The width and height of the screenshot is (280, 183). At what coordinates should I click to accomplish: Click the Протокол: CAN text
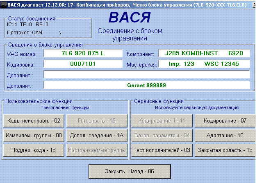[25, 33]
